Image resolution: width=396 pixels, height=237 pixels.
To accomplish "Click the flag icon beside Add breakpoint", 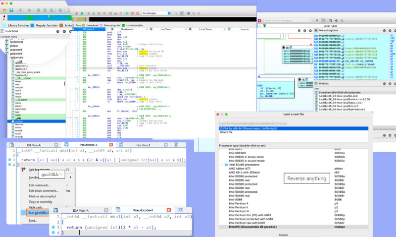I will 23,169.
